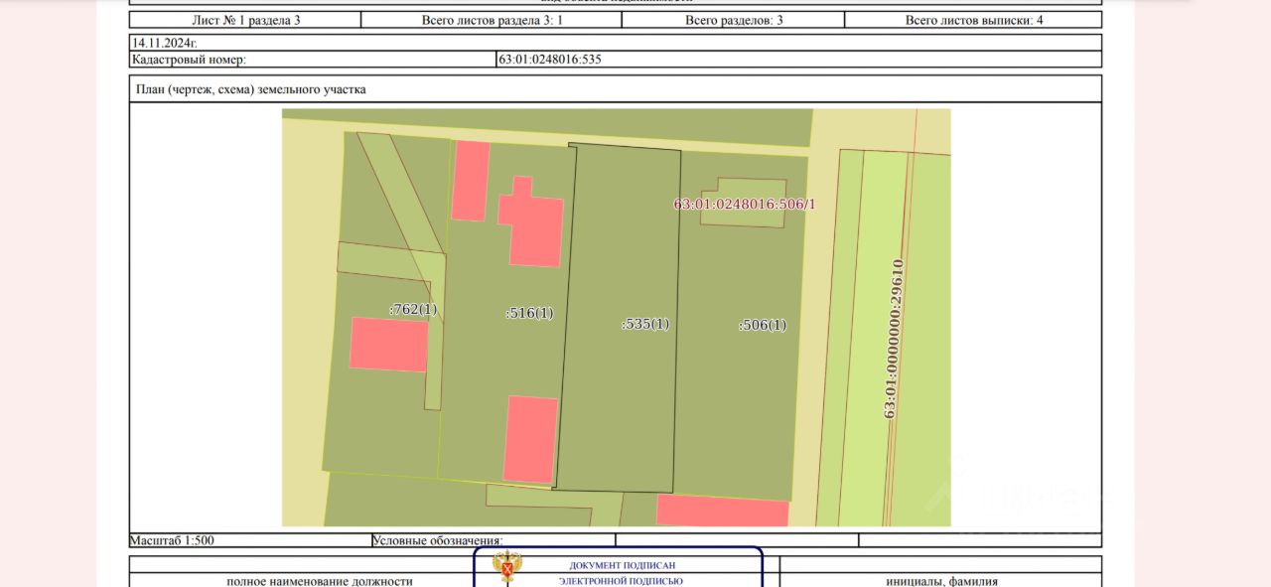Screen dimensions: 1271x587
Task: Click the "Всего листов выписки: 4" cell
Action: [973, 20]
